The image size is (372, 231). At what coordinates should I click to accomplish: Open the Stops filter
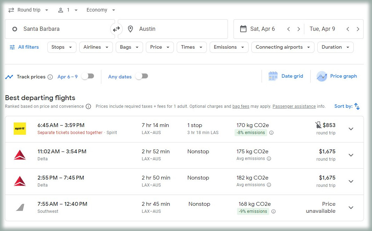62,47
